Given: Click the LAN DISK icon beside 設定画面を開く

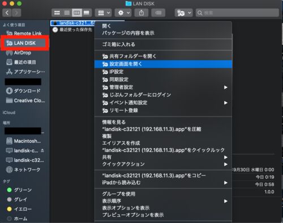Looking at the screenshot, I should click(105, 64).
